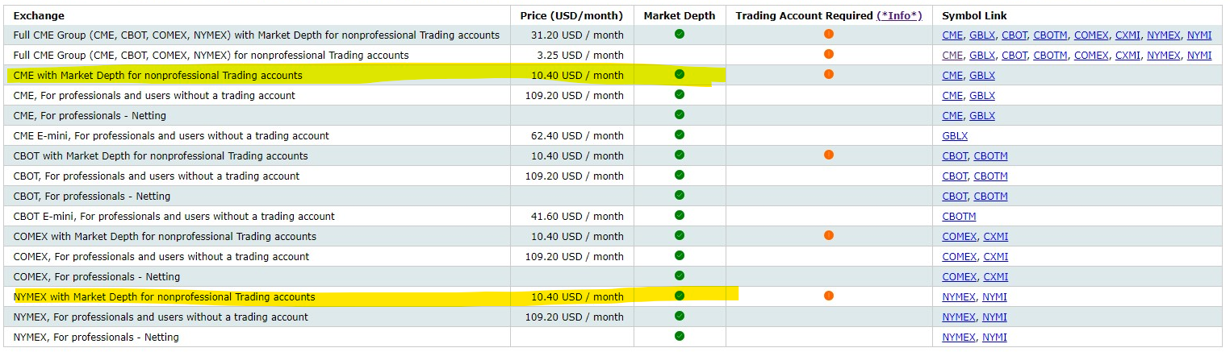The width and height of the screenshot is (1230, 352).
Task: Click orange dot for COMEX nonprofessional Market Depth row
Action: click(x=829, y=235)
